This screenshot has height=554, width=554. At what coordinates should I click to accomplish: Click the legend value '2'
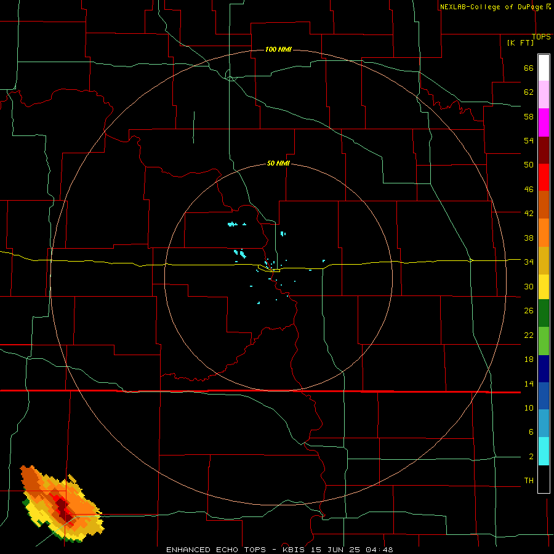pyautogui.click(x=531, y=457)
